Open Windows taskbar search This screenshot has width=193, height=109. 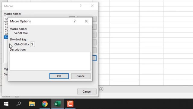click(x=19, y=104)
